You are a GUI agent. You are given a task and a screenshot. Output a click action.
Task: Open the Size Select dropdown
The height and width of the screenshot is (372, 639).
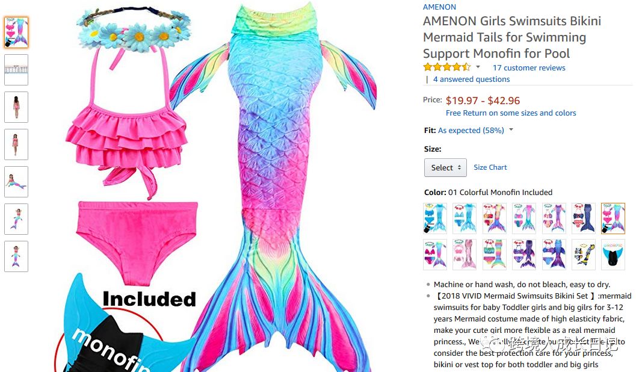coord(445,168)
